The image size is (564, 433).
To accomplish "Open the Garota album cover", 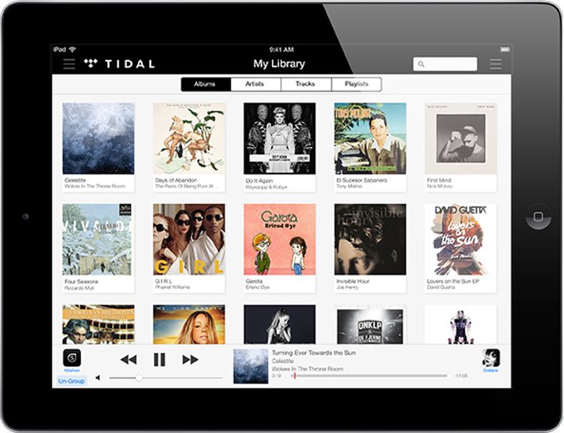I will pos(279,239).
